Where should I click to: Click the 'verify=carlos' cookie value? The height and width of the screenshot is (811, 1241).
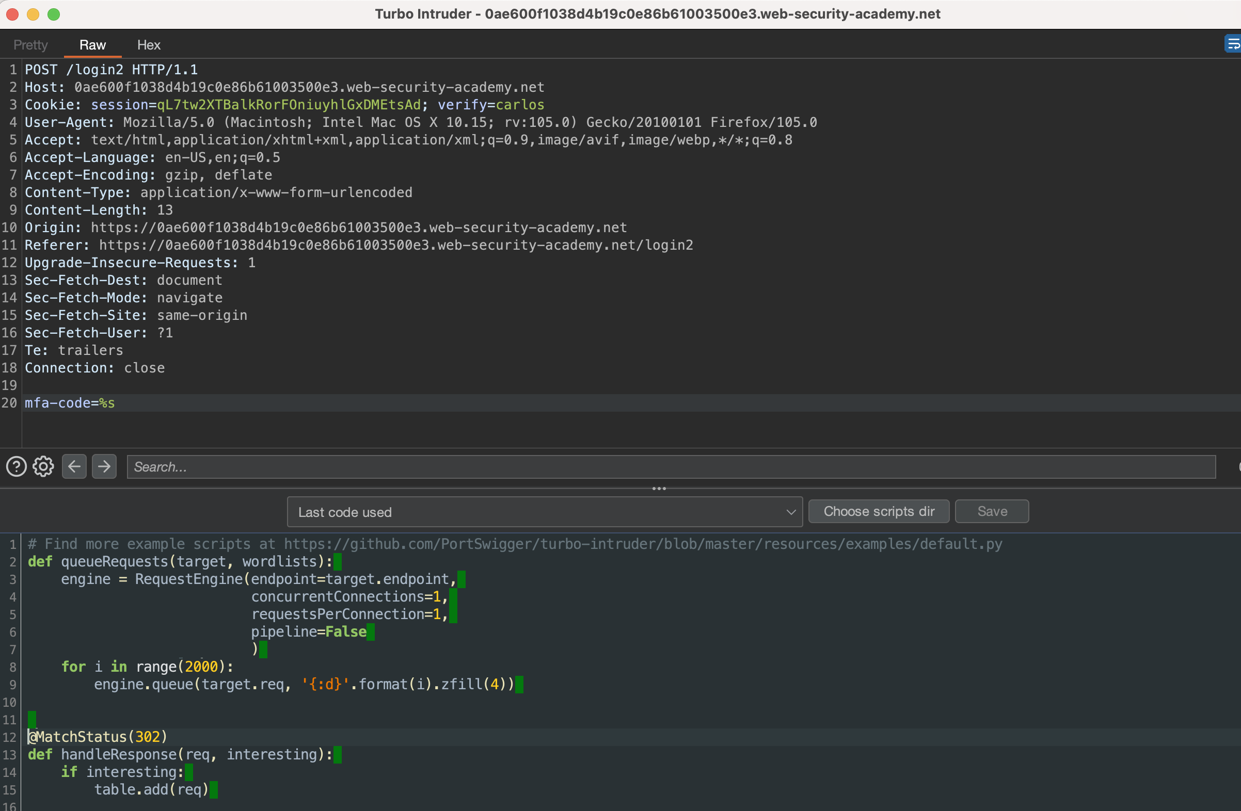tap(490, 105)
